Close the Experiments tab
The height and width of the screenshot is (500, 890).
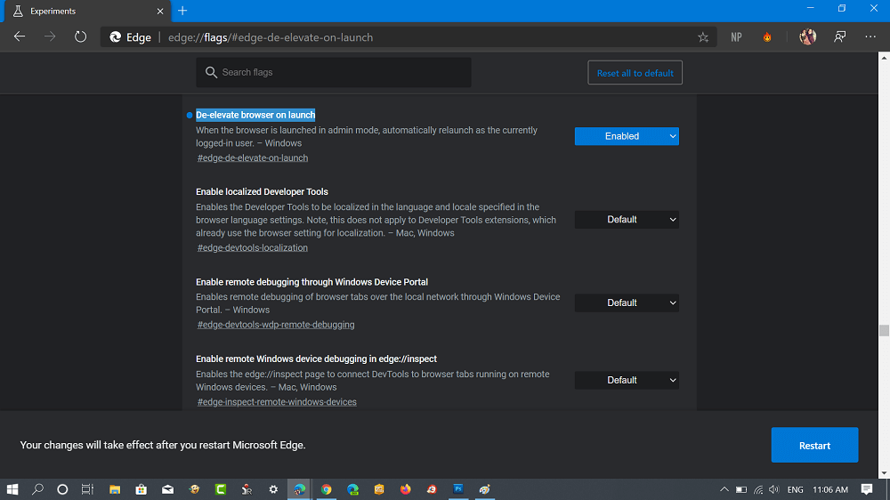pyautogui.click(x=160, y=11)
